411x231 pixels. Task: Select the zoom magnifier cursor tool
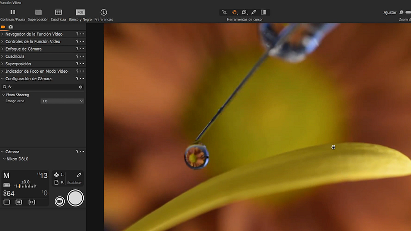pyautogui.click(x=244, y=12)
